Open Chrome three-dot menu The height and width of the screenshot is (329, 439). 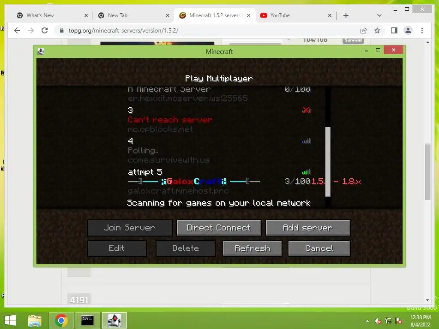422,30
